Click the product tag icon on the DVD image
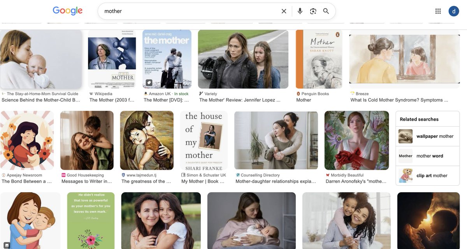The width and height of the screenshot is (467, 249). 149,82
